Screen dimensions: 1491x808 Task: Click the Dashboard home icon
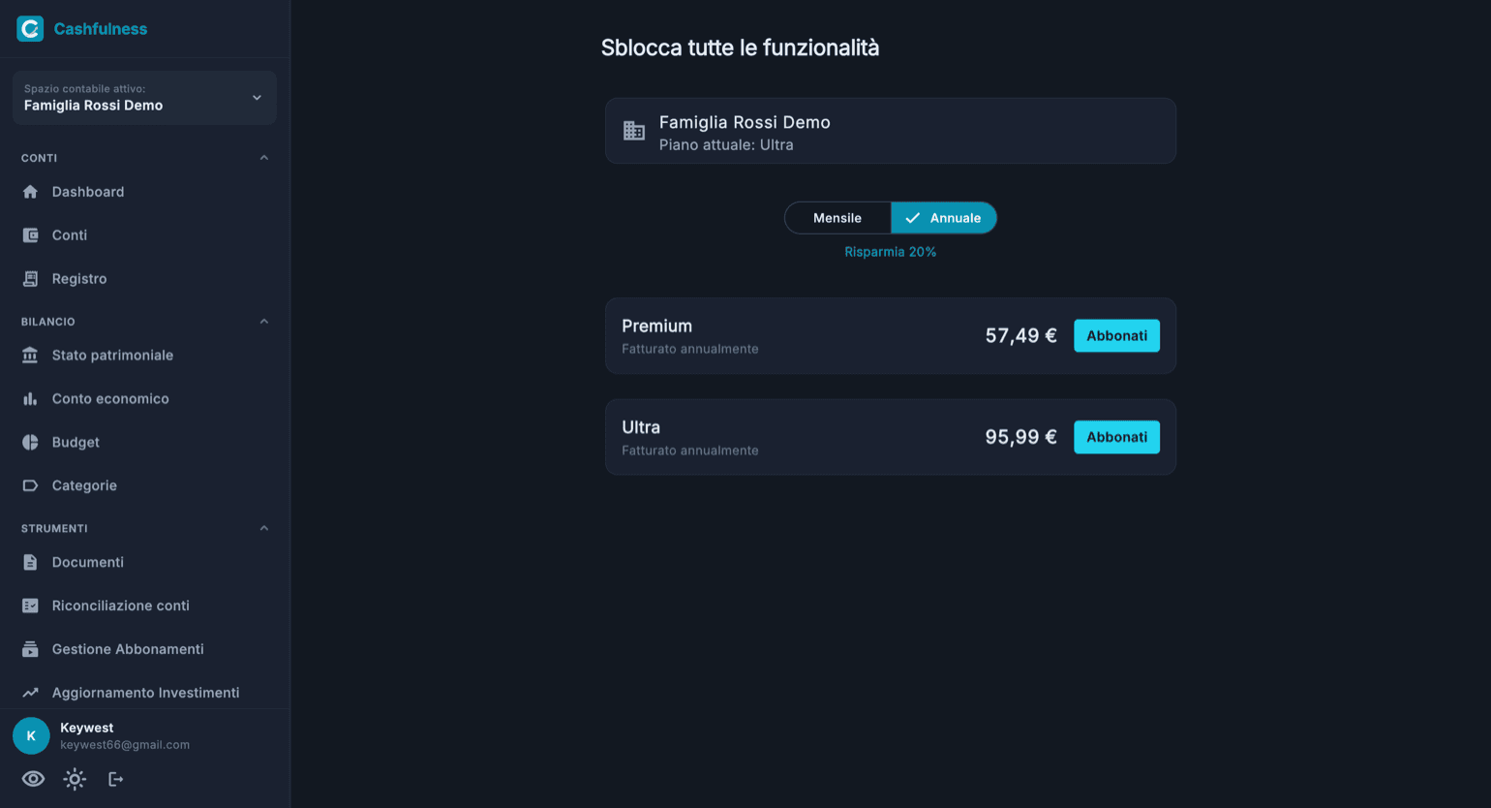pyautogui.click(x=30, y=192)
